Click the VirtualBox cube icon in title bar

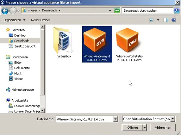click(2, 2)
